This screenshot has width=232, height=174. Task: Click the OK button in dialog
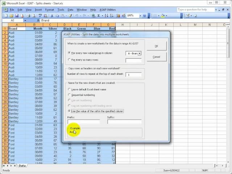pos(156,46)
